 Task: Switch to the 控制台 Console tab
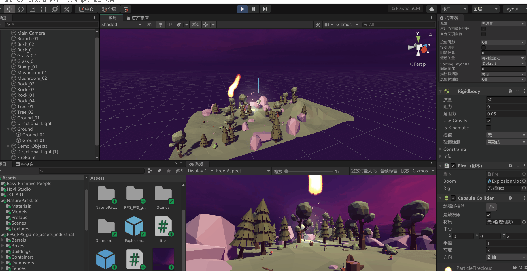click(x=25, y=164)
